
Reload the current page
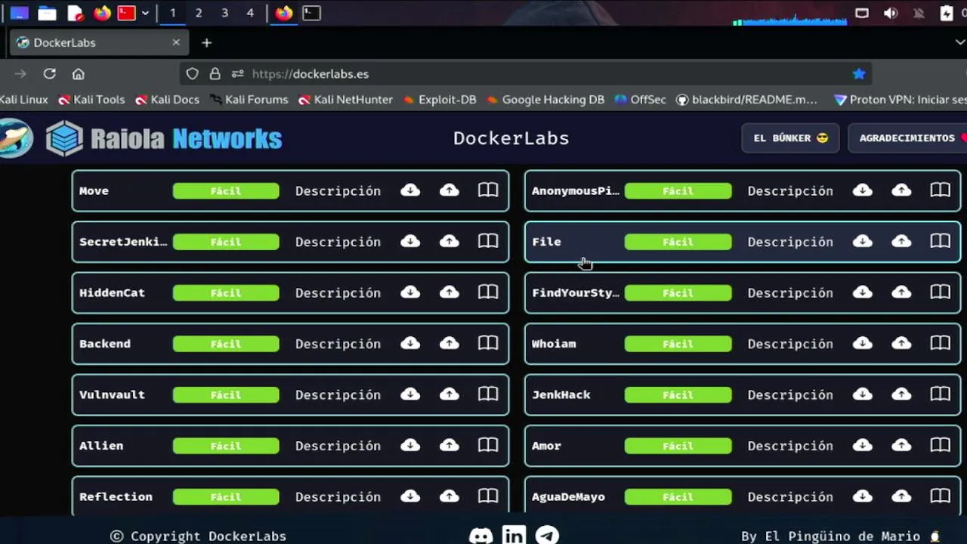coord(49,73)
